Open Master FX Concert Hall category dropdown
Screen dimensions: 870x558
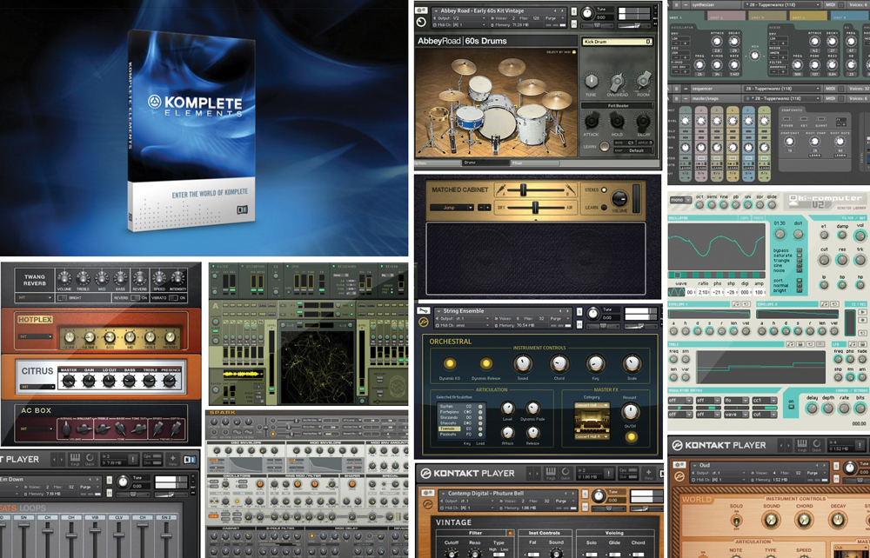pyautogui.click(x=591, y=405)
